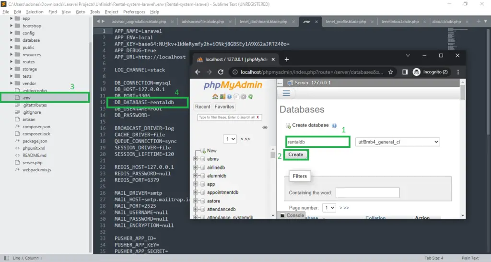Click the Favorites button in phpMyAdmin
This screenshot has height=262, width=491.
224,107
